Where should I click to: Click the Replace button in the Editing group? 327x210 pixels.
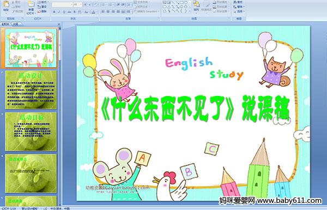[x=239, y=7]
